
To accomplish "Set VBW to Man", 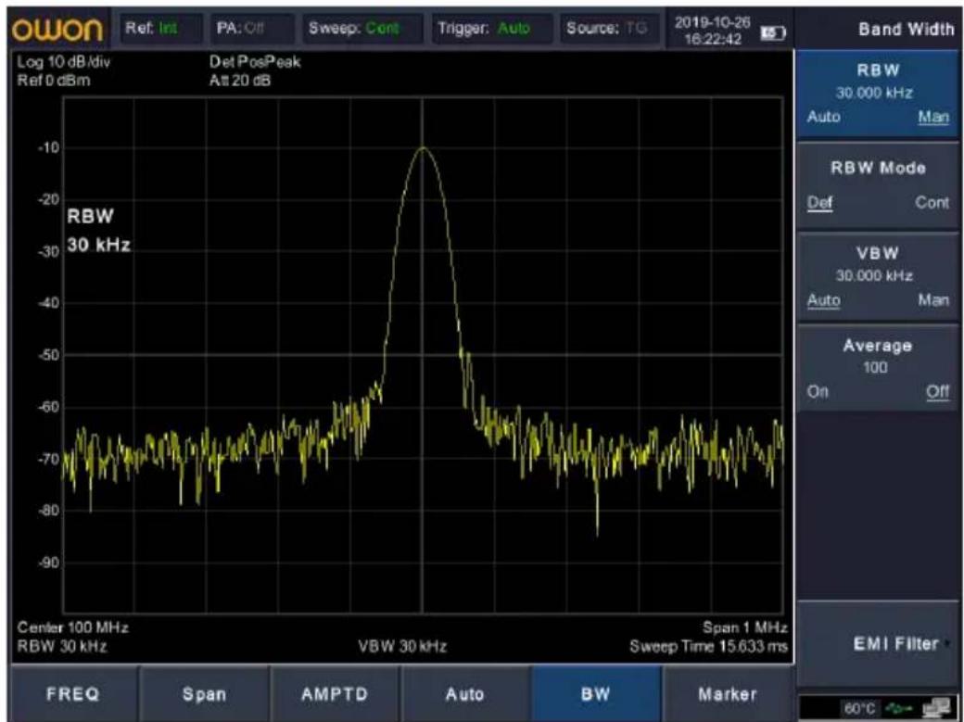I will click(933, 300).
